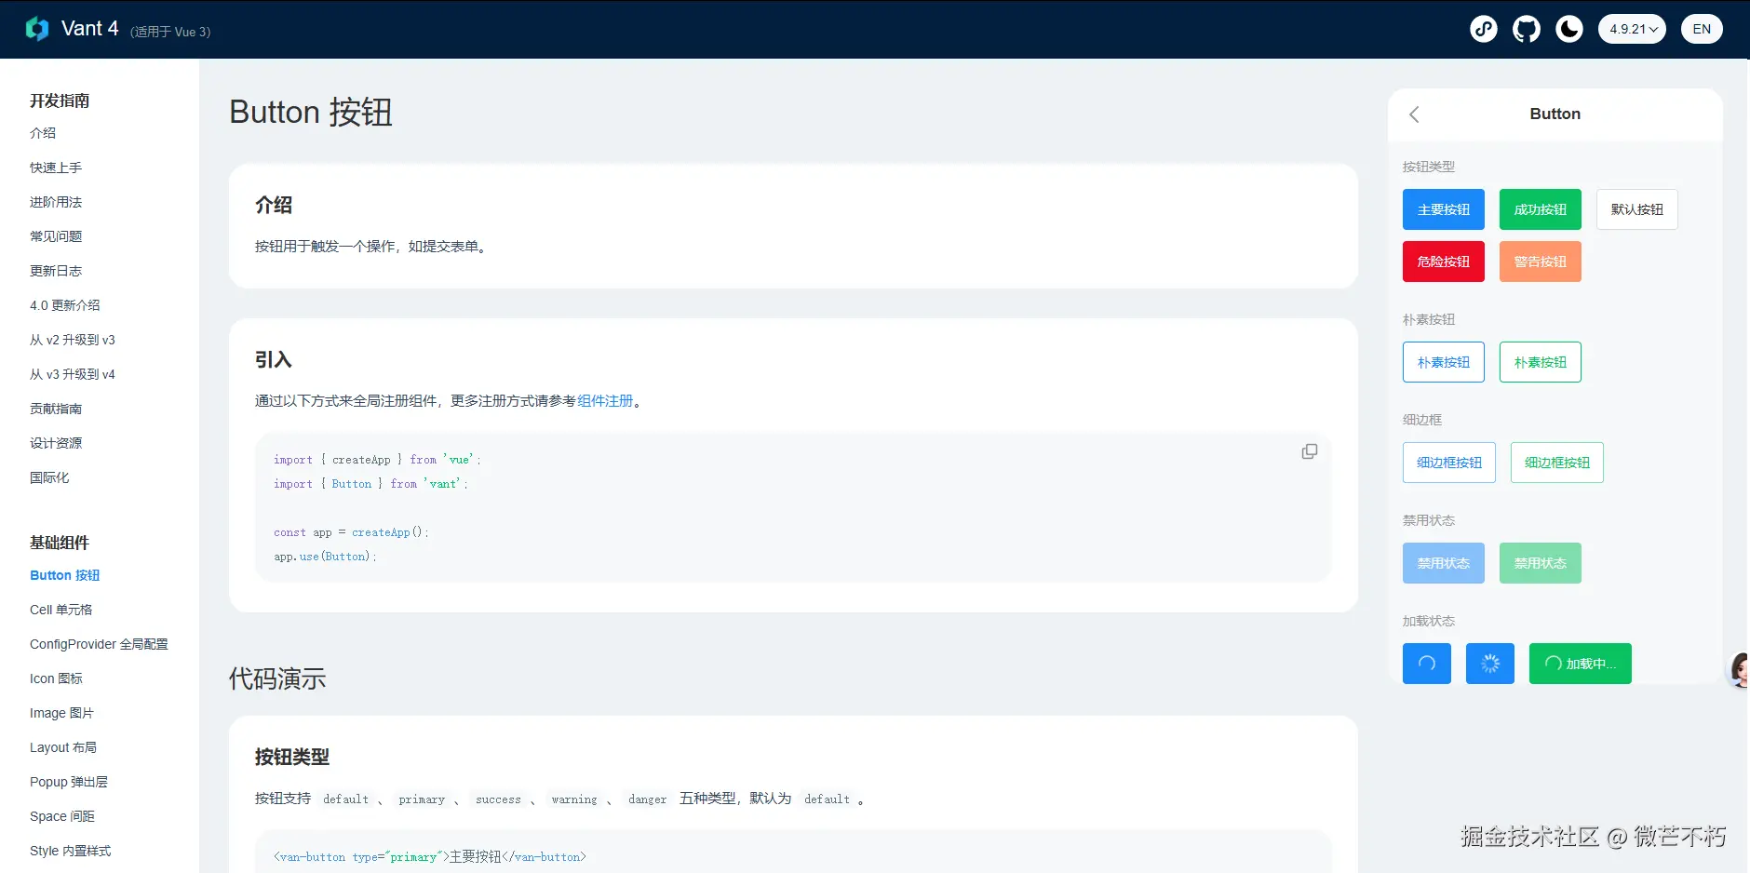
Task: Open 4.0 更新介绍 in sidebar
Action: (x=65, y=305)
